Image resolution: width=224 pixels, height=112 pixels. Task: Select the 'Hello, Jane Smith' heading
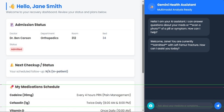pyautogui.click(x=39, y=6)
